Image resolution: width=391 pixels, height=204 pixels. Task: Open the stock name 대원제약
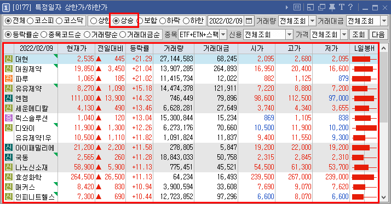click(28, 69)
